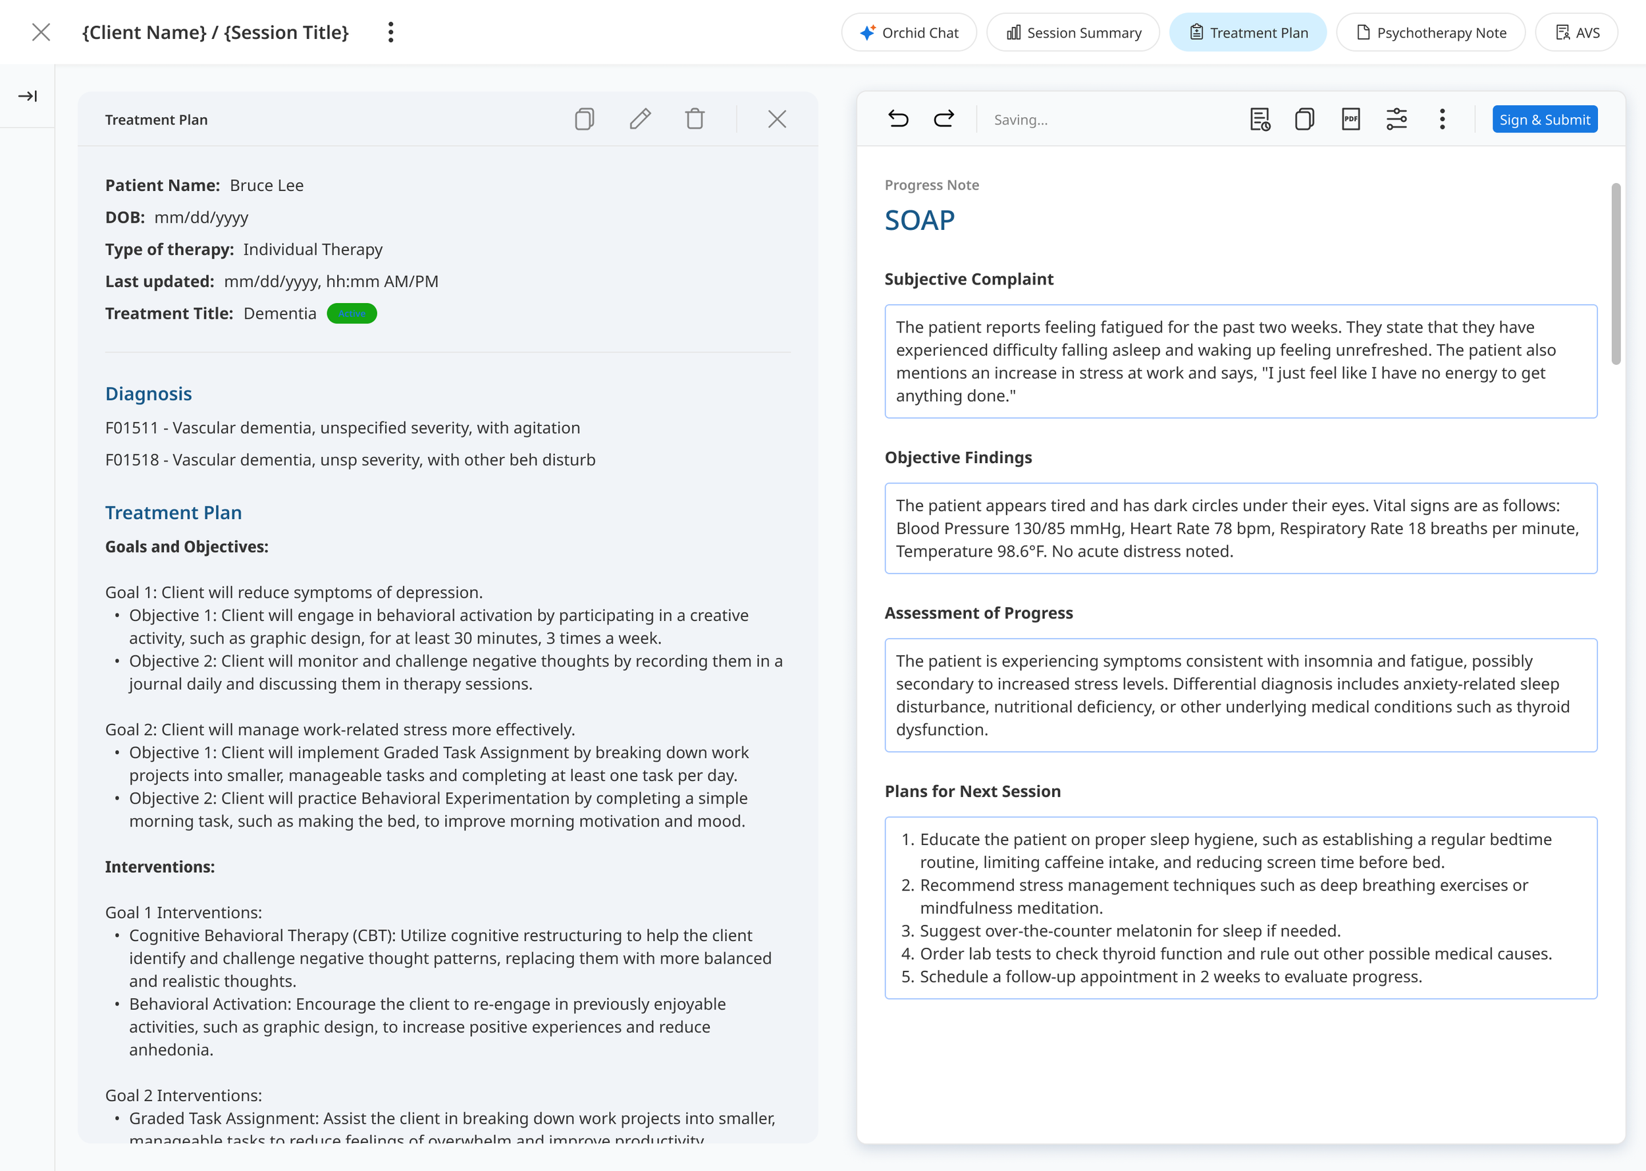The height and width of the screenshot is (1171, 1646).
Task: Copy the SOAP progress note
Action: (1304, 119)
